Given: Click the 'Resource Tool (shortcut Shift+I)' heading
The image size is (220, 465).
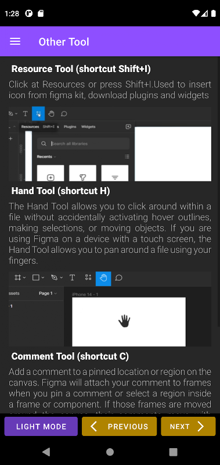Looking at the screenshot, I should point(81,69).
